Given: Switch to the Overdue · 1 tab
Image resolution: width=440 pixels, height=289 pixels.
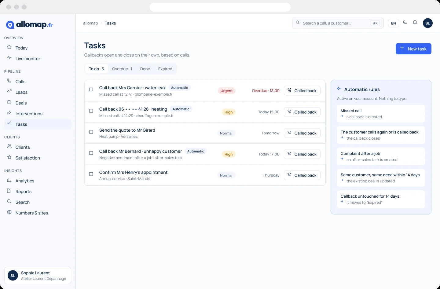Looking at the screenshot, I should (122, 69).
